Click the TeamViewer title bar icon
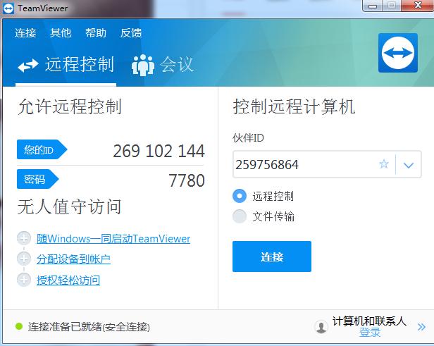The image size is (434, 346). (x=8, y=8)
